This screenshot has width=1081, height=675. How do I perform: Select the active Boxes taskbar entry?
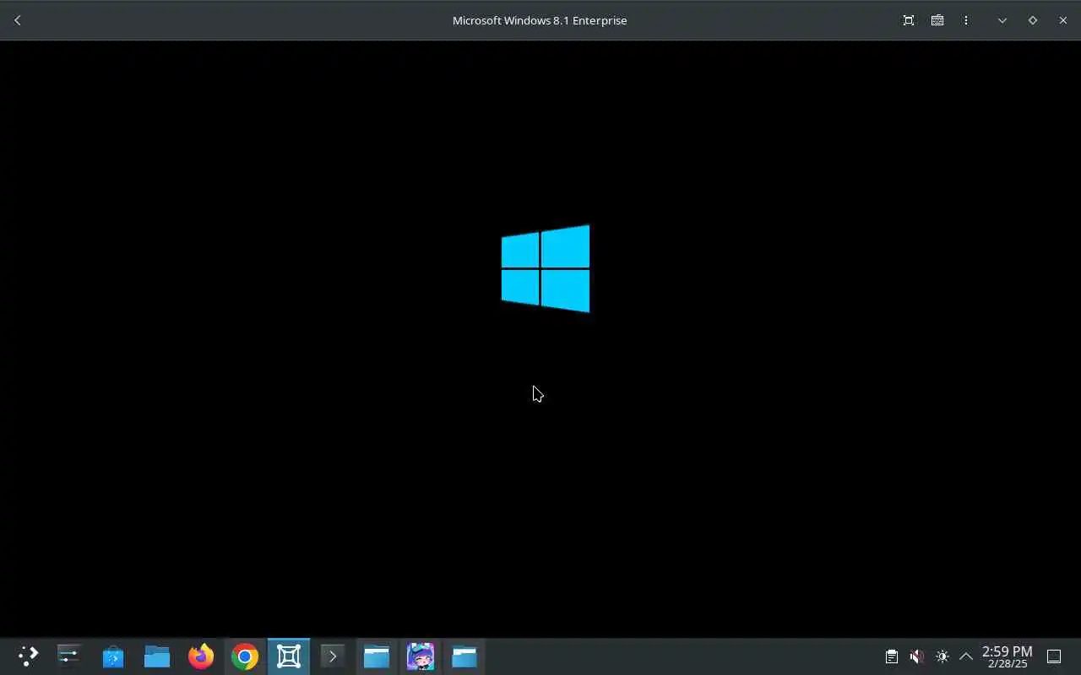tap(289, 656)
